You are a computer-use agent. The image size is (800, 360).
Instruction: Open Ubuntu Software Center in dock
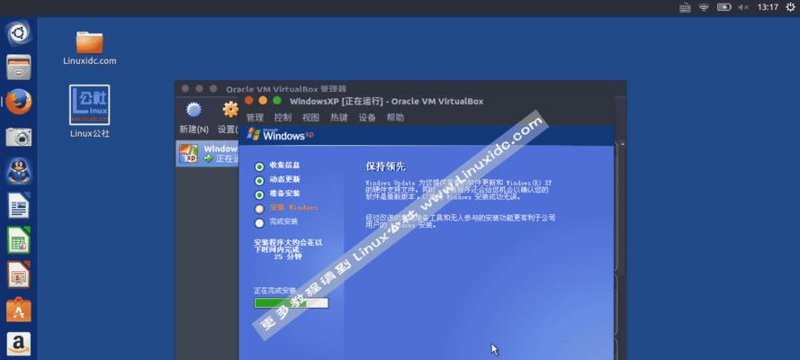click(19, 309)
